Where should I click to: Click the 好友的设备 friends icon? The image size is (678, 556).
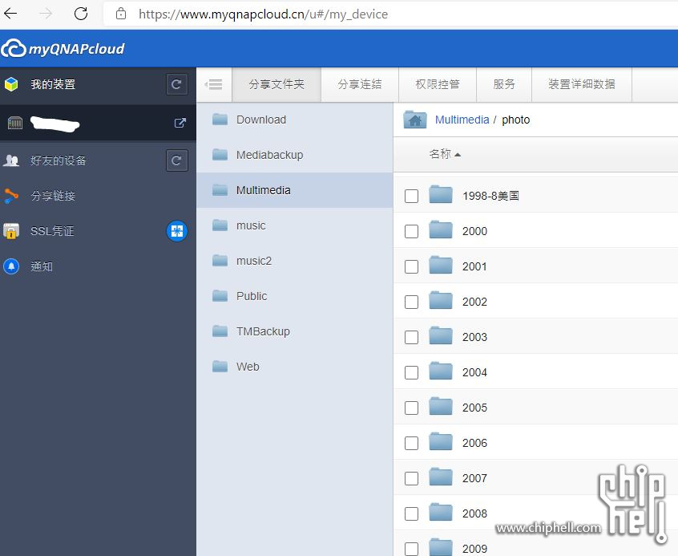tap(11, 160)
